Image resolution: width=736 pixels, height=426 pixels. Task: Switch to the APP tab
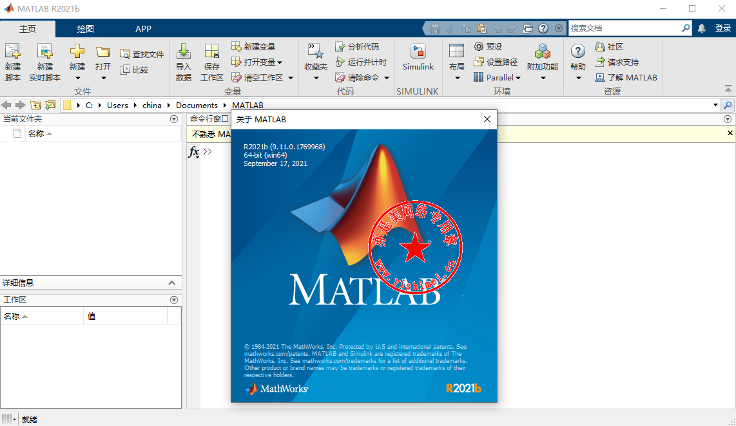143,28
